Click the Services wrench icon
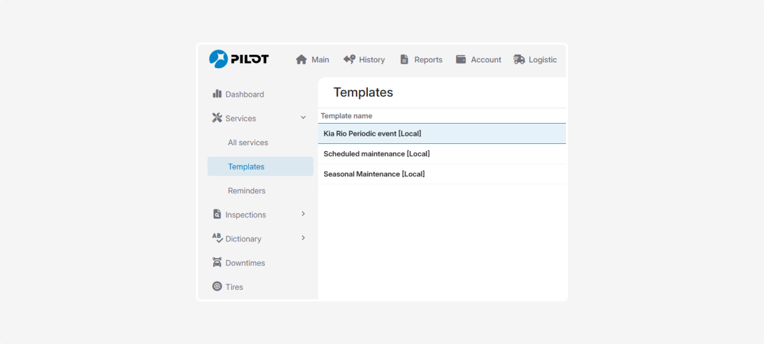The height and width of the screenshot is (344, 764). coord(217,118)
